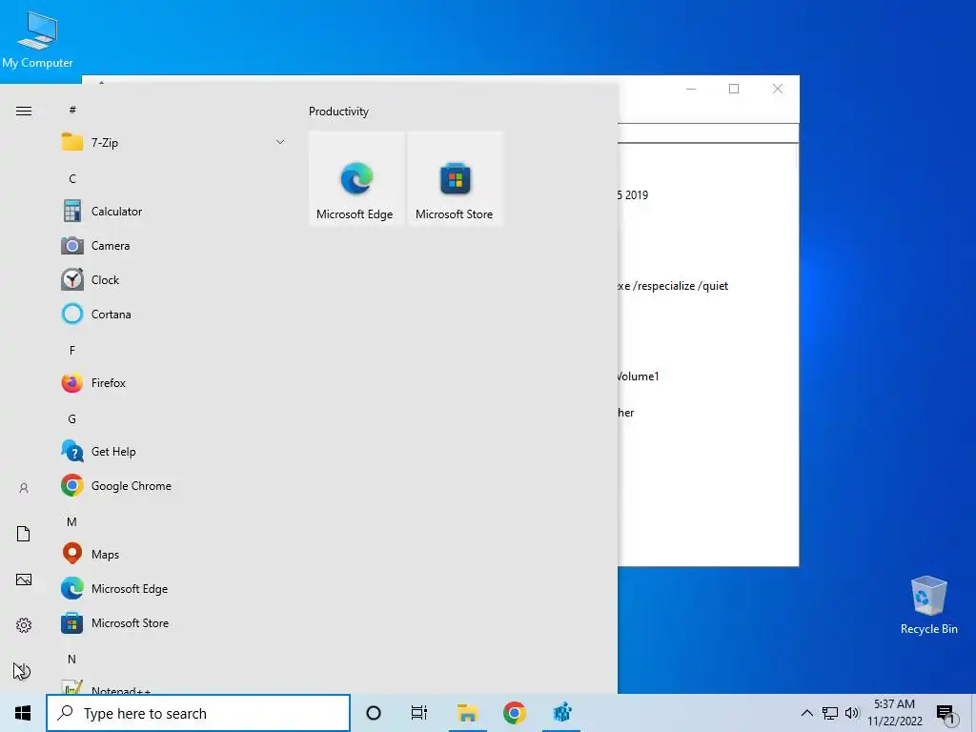The image size is (976, 732).
Task: Click the Windows Start button
Action: [23, 713]
